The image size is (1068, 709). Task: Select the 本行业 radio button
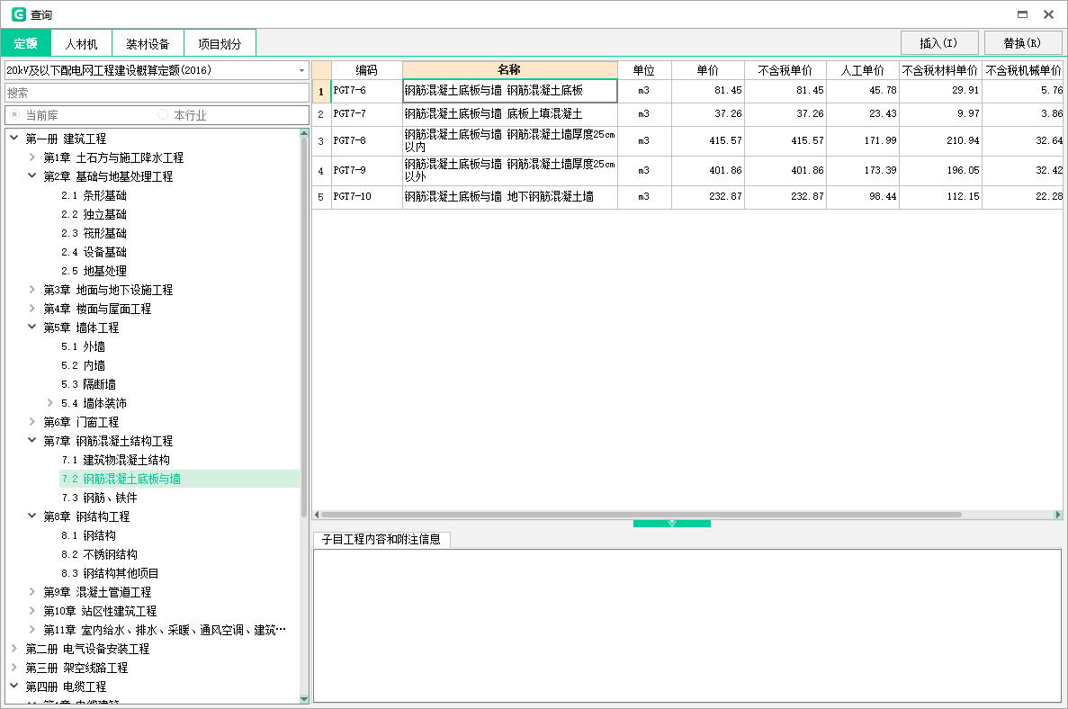163,115
